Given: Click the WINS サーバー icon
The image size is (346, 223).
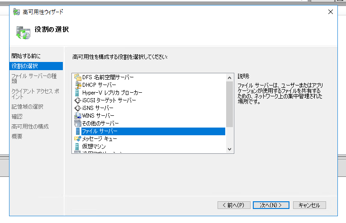Looking at the screenshot, I should pyautogui.click(x=77, y=116).
